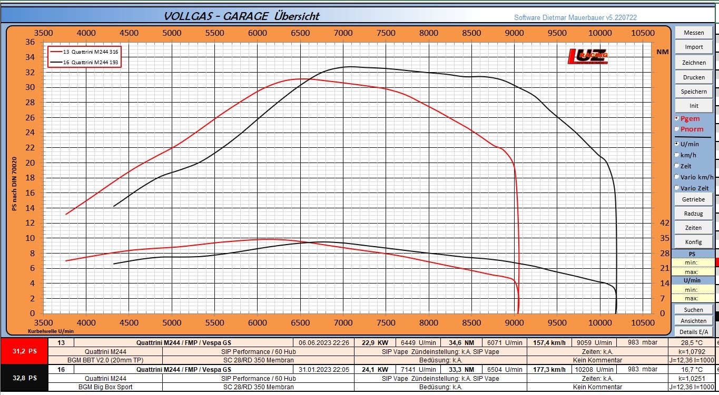The width and height of the screenshot is (719, 395).
Task: Click the NM axis label
Action: (663, 52)
